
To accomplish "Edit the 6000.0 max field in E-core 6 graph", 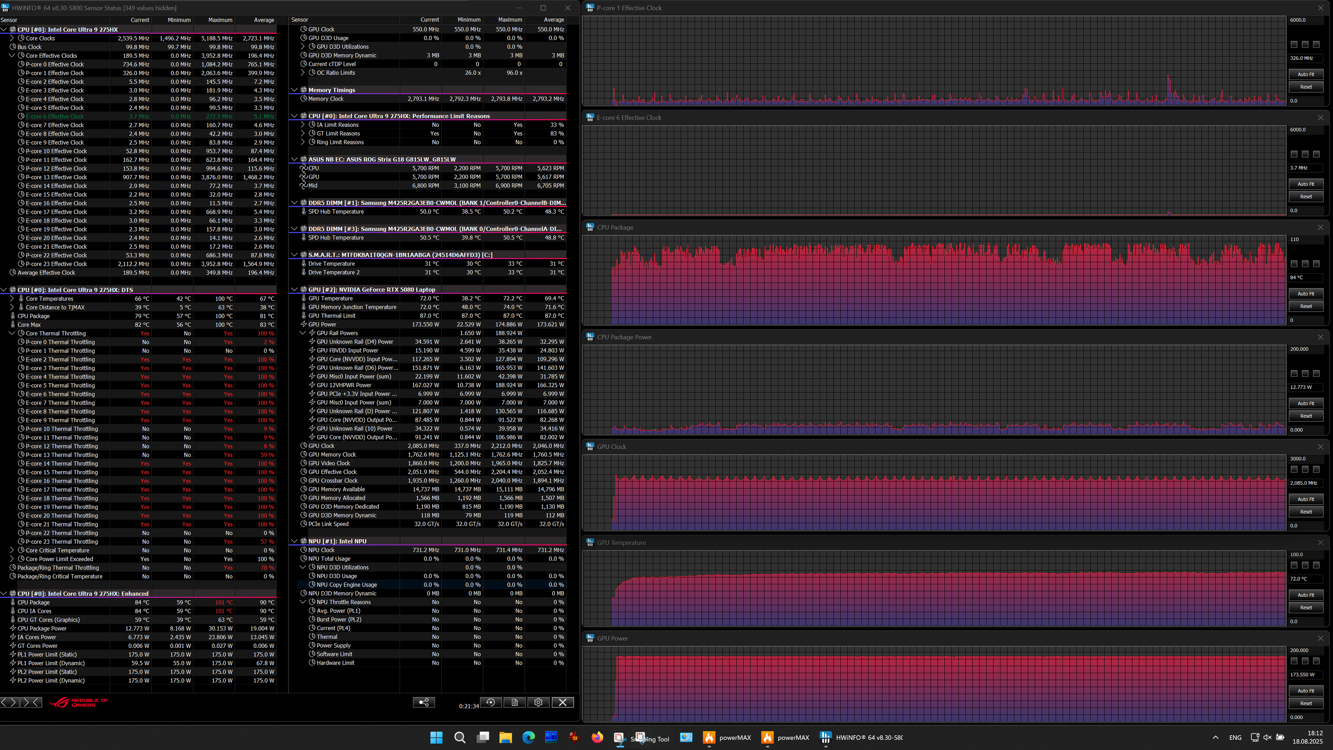I will 1306,129.
